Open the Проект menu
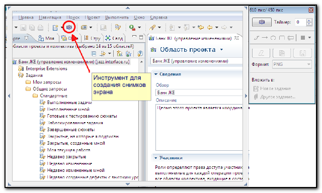Screen dimensions: 322x193 tap(93, 18)
